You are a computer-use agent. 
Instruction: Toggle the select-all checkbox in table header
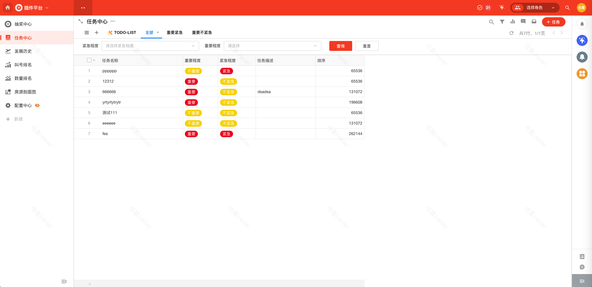(x=89, y=60)
